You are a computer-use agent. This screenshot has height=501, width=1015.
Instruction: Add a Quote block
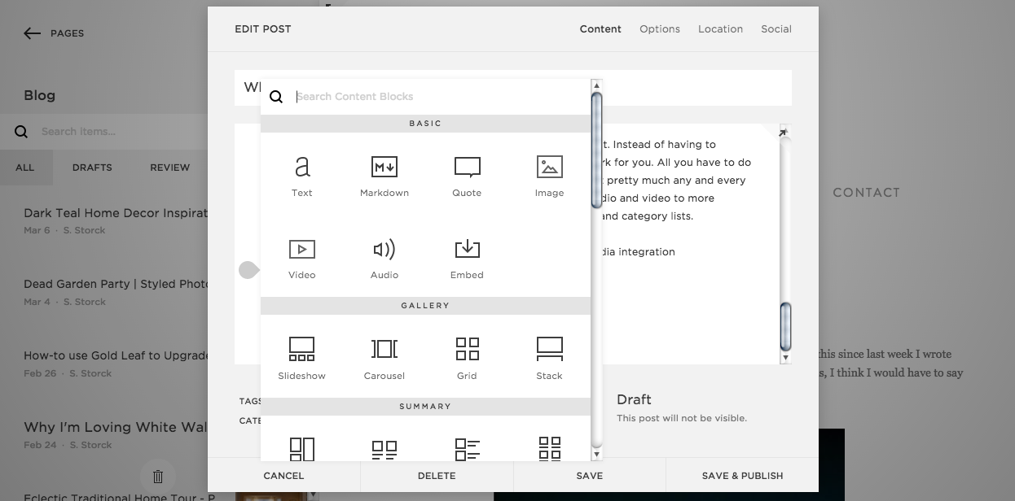tap(467, 175)
